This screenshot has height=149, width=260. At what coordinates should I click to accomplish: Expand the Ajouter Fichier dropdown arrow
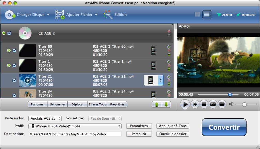click(x=96, y=15)
